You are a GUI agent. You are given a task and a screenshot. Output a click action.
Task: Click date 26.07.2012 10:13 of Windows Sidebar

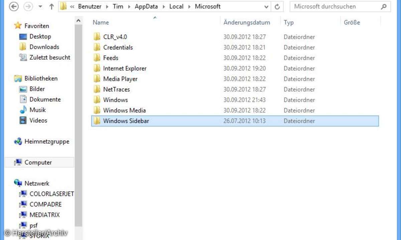(x=245, y=121)
